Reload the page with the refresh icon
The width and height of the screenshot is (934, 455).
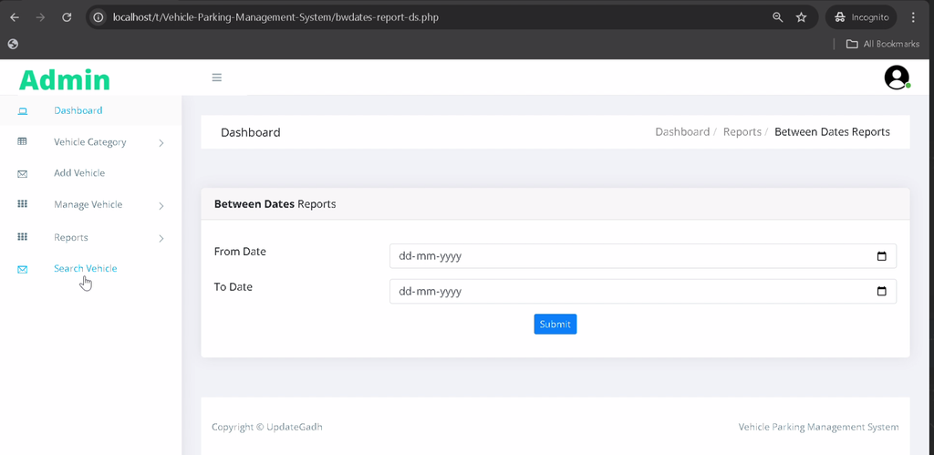click(67, 17)
